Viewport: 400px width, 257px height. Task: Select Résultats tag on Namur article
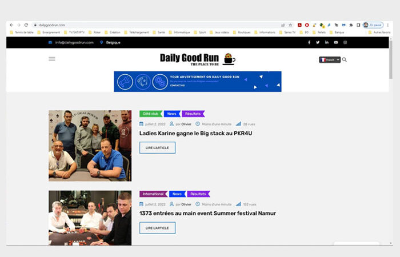coord(198,194)
